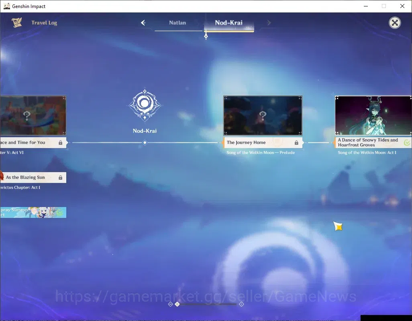Click lock icon on As the Blazing Sun
Viewport: 412px width, 321px height.
tap(60, 177)
